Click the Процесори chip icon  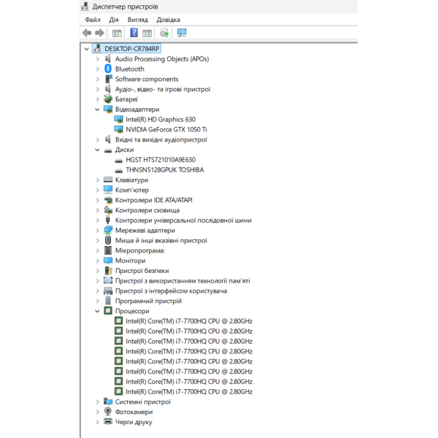[108, 311]
